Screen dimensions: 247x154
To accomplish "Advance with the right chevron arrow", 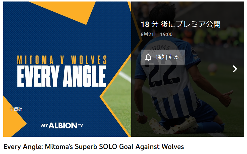I will pyautogui.click(x=235, y=69).
